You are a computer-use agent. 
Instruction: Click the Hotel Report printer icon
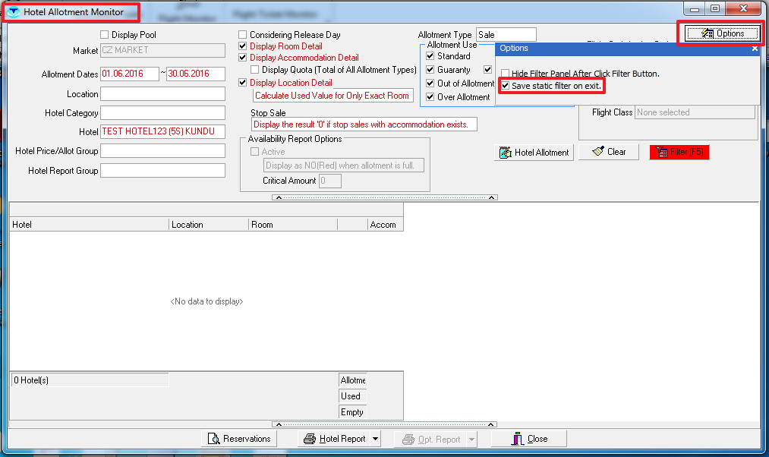click(x=309, y=439)
